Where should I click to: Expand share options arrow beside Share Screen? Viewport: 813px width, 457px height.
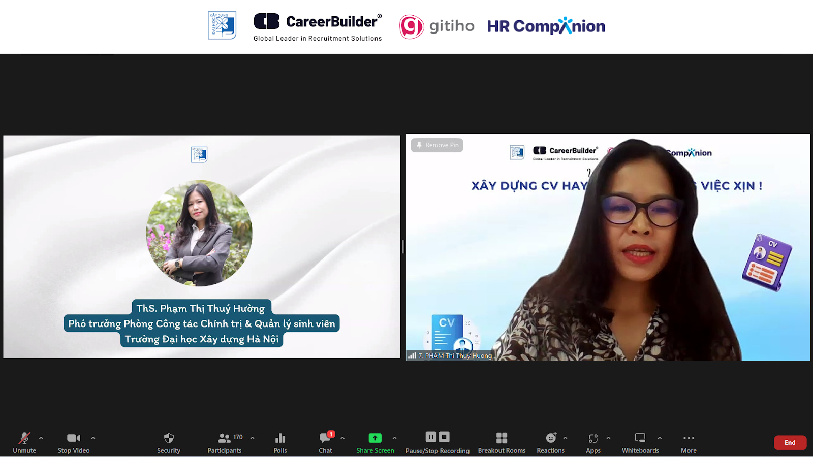tap(395, 438)
